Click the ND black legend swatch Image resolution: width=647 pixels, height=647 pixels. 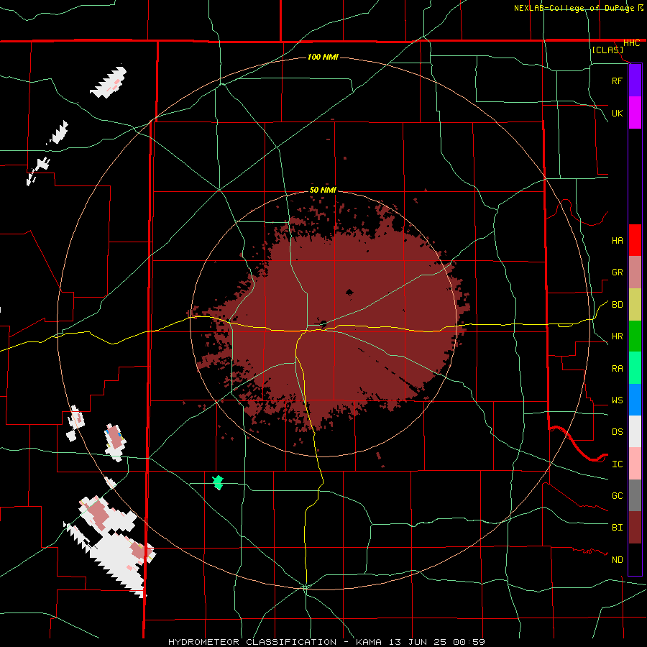pyautogui.click(x=635, y=559)
